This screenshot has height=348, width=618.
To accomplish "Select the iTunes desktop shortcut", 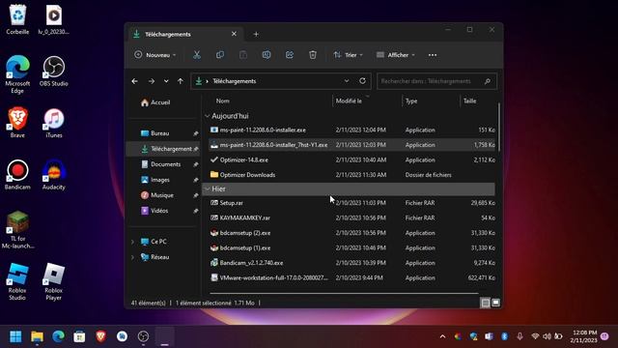I will click(x=54, y=123).
